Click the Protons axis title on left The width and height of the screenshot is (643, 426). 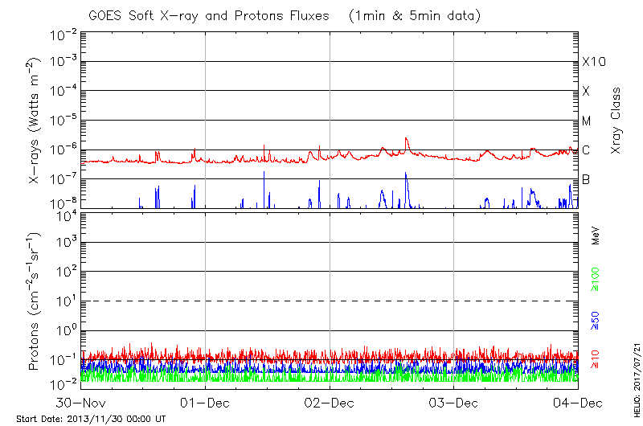(x=35, y=302)
